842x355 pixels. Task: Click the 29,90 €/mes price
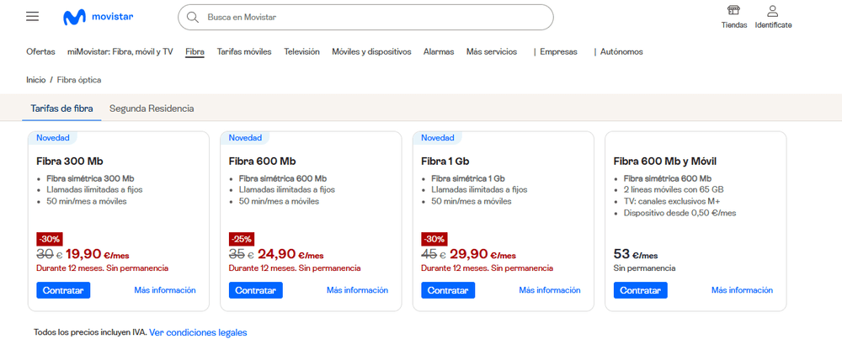482,254
